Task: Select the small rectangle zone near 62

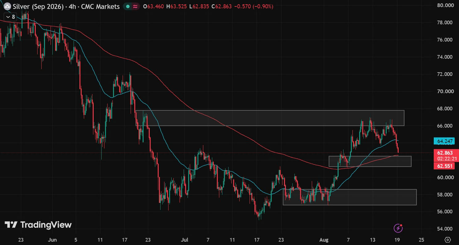Action: pos(370,161)
